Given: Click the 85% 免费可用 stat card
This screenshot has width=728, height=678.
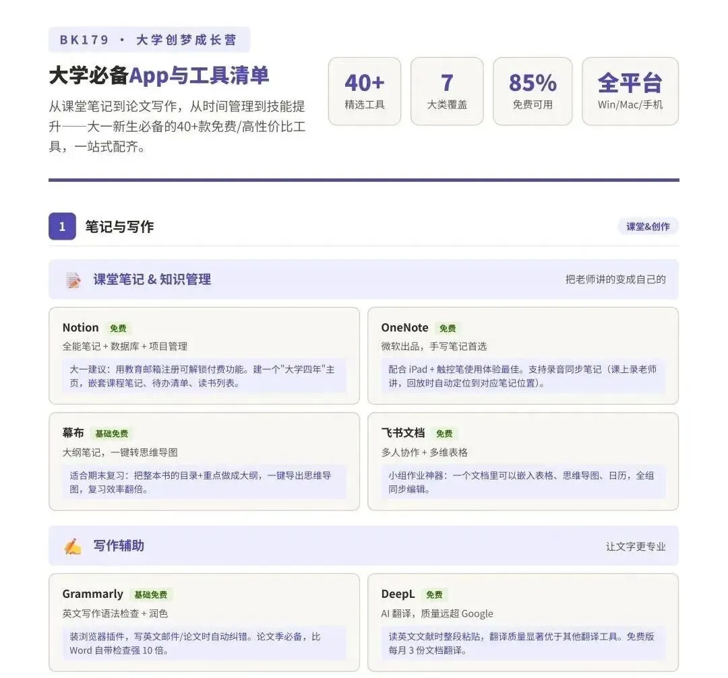Looking at the screenshot, I should click(x=533, y=92).
